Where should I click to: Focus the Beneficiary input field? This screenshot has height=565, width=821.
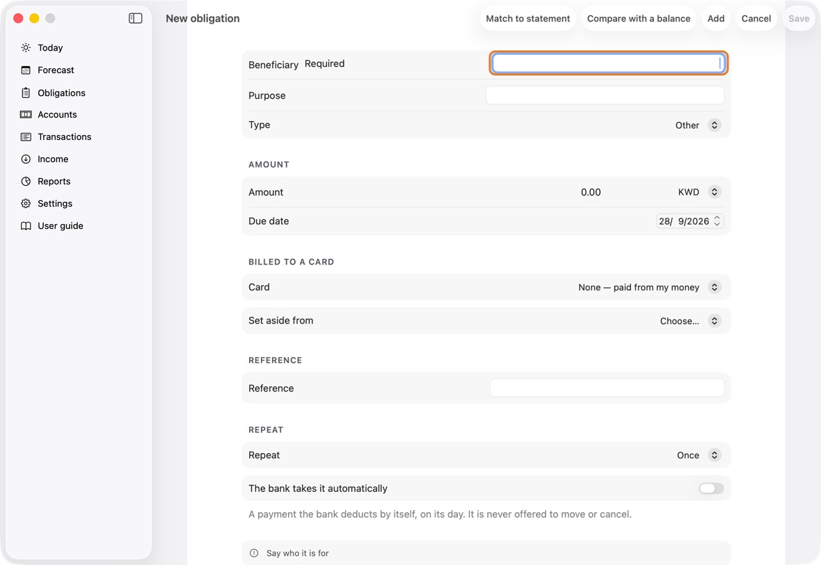click(x=608, y=63)
